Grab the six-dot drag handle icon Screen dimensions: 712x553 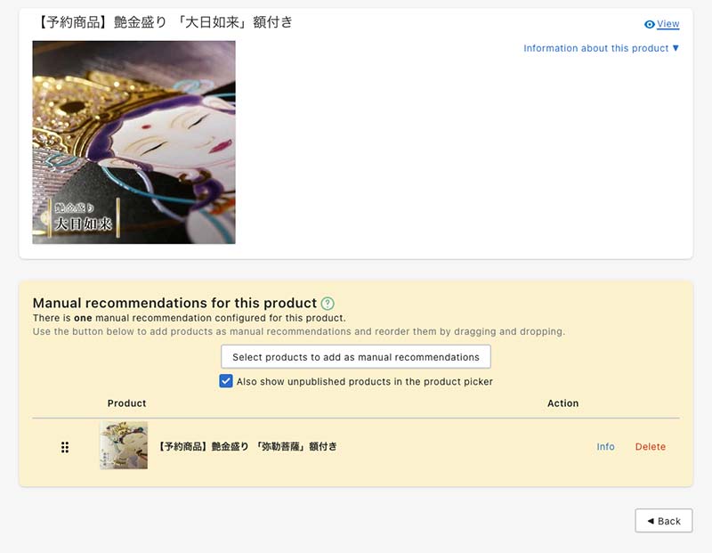[65, 447]
